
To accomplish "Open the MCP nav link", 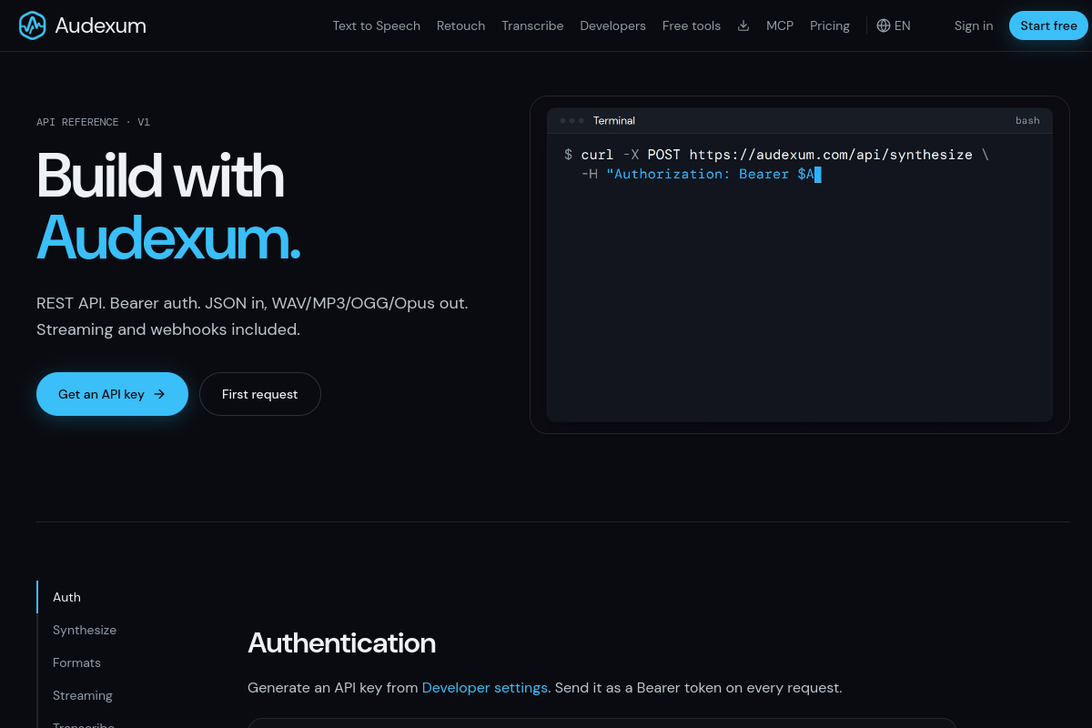I will click(780, 25).
